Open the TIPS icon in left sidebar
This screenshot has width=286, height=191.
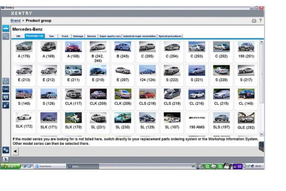pos(6,89)
